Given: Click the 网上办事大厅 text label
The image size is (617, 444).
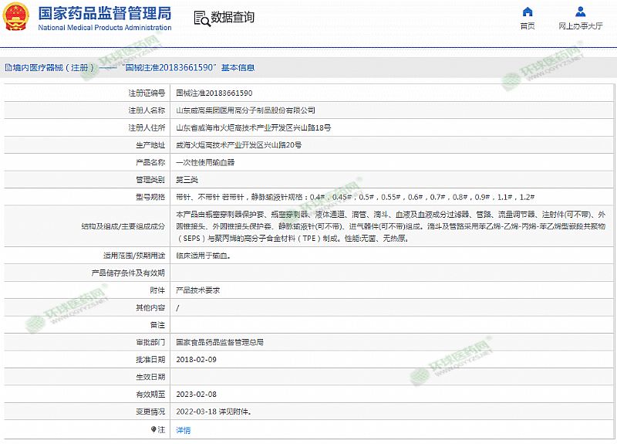Looking at the screenshot, I should tap(581, 26).
